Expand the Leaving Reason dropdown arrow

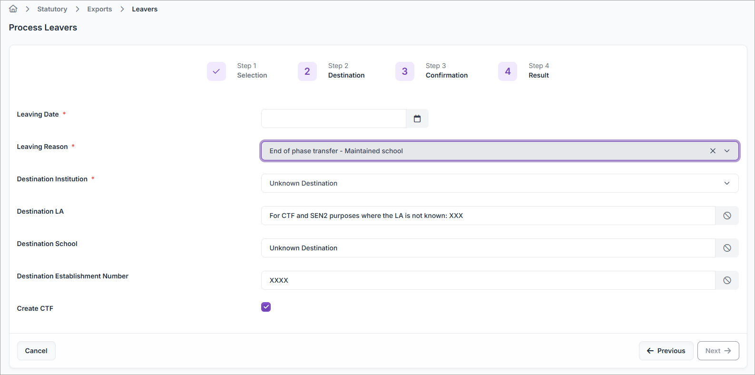pyautogui.click(x=727, y=151)
